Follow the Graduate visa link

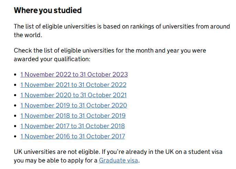[119, 160]
